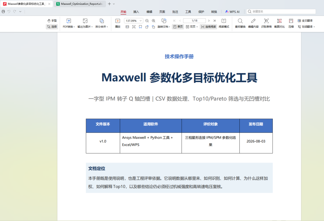This screenshot has width=324, height=221.
Task: Expand the 拆分合并 split merge menu
Action: click(102, 27)
